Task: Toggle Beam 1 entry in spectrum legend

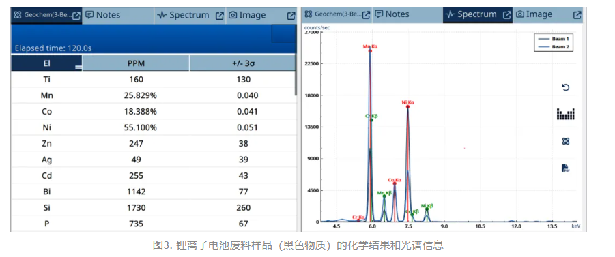Action: click(553, 39)
